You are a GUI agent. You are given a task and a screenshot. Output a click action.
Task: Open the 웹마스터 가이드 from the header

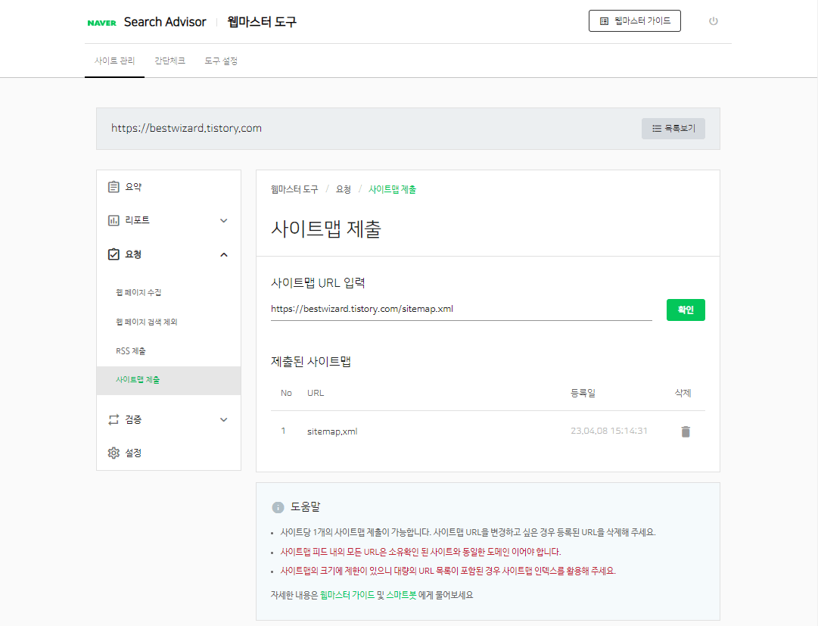tap(634, 21)
